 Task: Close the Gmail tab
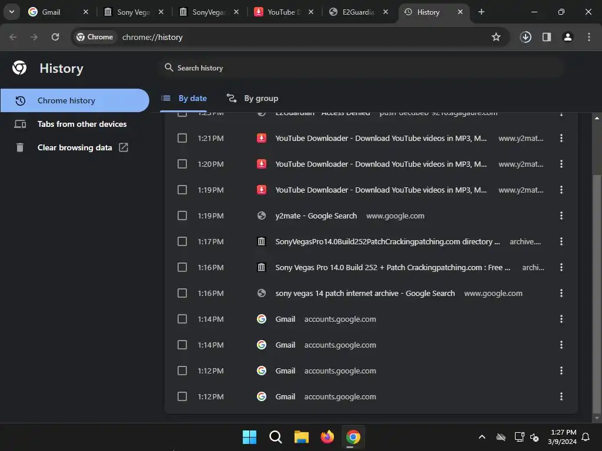click(86, 12)
